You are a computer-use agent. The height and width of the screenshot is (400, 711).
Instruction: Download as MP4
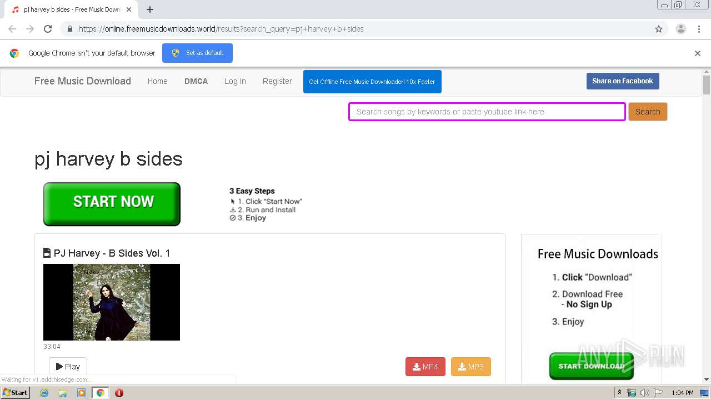(425, 367)
